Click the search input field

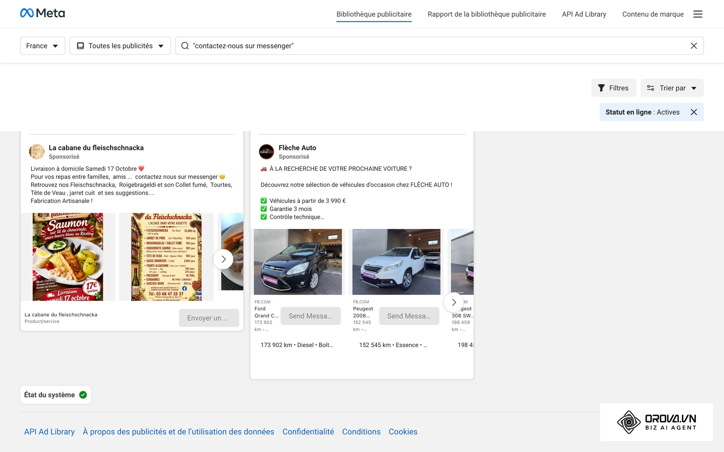tap(439, 46)
